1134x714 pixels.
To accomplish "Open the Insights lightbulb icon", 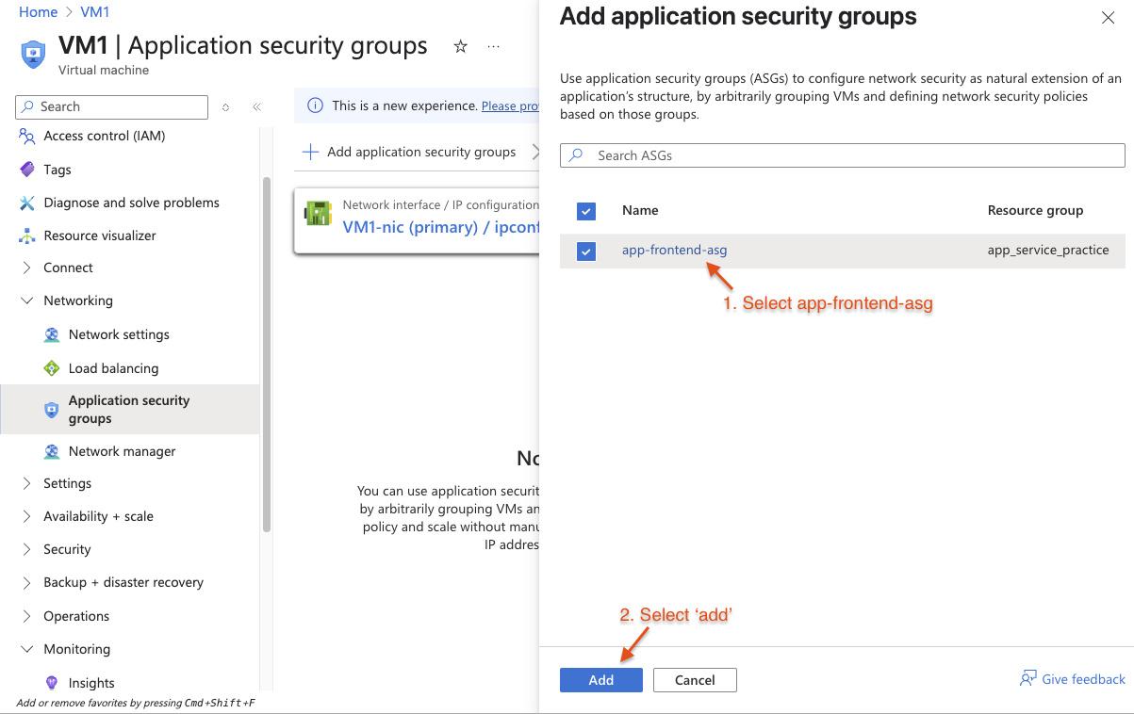I will [x=52, y=683].
